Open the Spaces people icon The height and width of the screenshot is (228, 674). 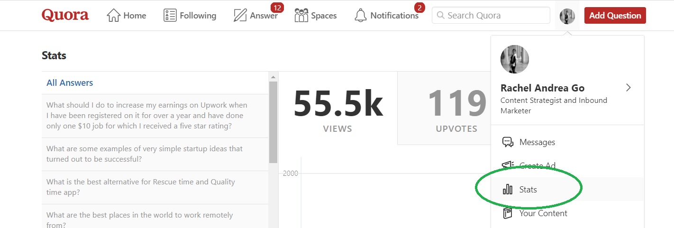[301, 16]
